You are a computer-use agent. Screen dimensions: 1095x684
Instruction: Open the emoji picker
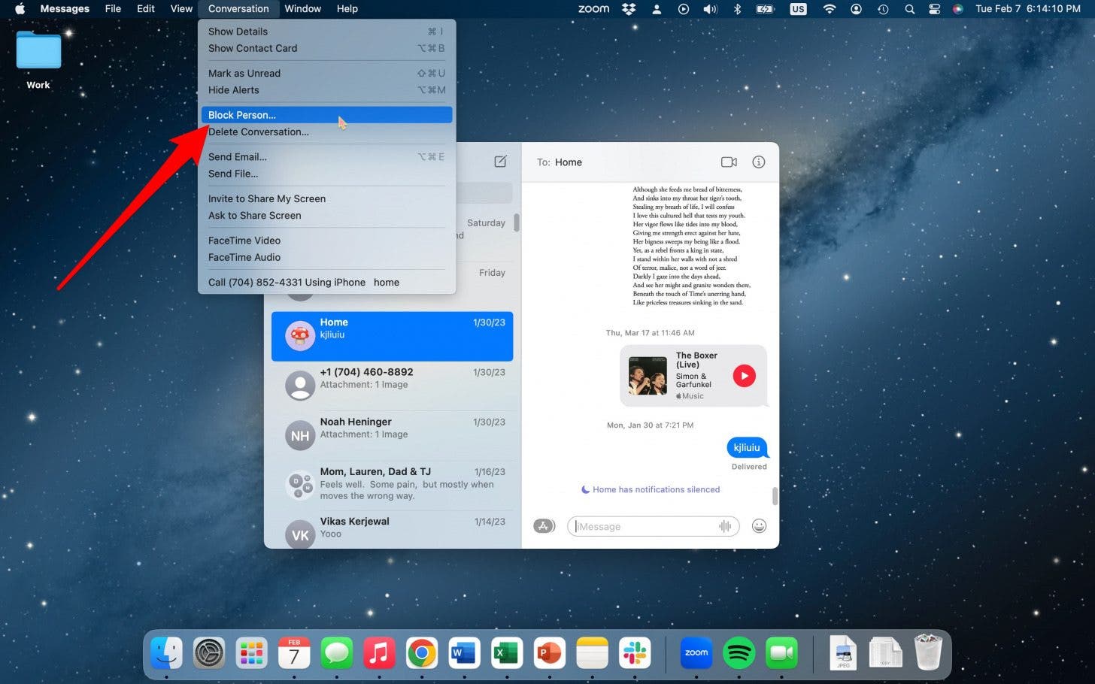[x=759, y=526]
